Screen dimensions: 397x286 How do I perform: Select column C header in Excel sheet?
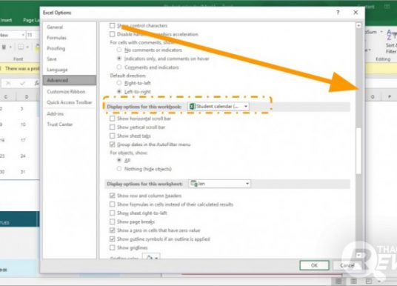pyautogui.click(x=6, y=97)
